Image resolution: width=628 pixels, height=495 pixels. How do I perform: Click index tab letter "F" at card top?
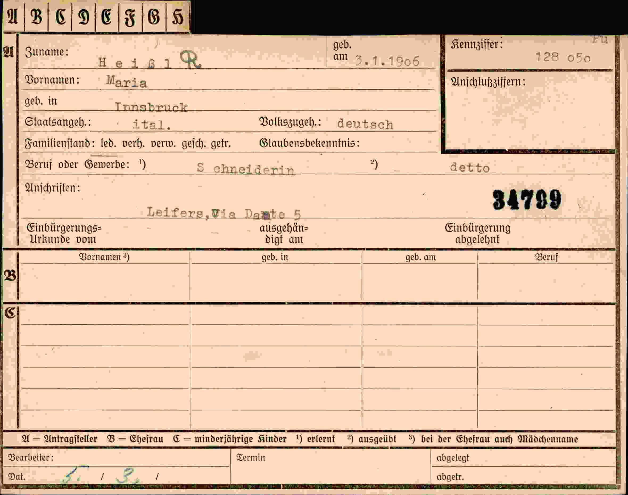pos(130,17)
